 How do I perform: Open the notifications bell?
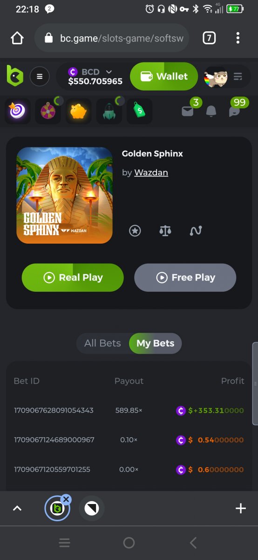211,111
